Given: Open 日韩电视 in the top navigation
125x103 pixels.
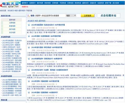Looking at the screenshot, I should pos(70,3).
